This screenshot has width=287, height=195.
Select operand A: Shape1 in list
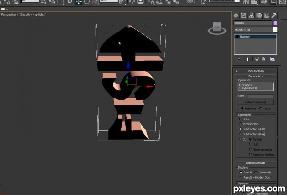[255, 85]
